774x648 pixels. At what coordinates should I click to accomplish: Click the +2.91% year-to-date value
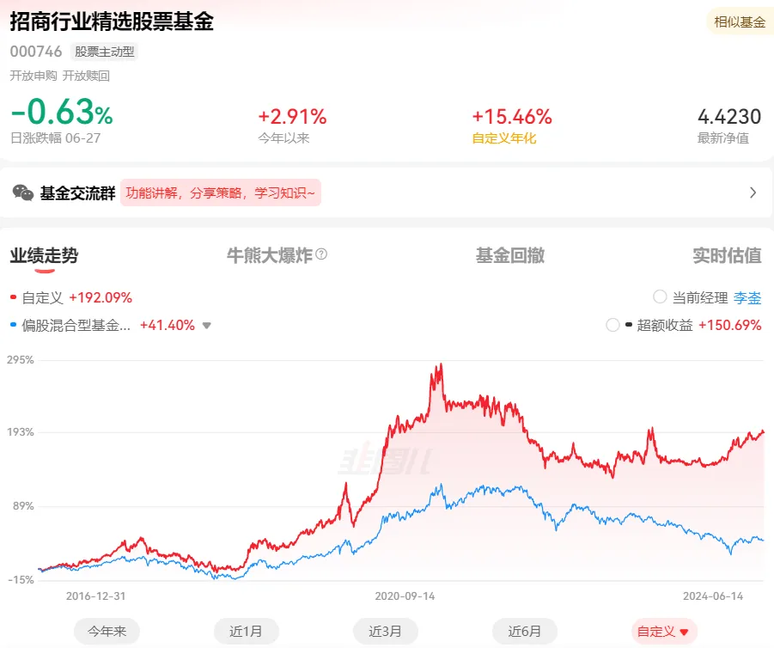(292, 117)
